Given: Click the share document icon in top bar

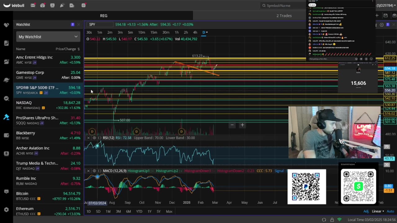Looking at the screenshot, I should tap(72, 5).
